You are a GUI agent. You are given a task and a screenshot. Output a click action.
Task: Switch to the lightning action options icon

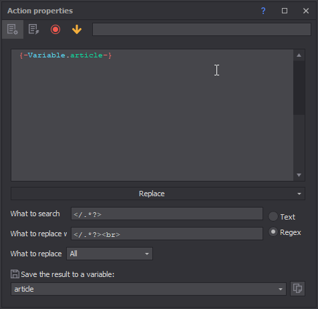tap(34, 29)
